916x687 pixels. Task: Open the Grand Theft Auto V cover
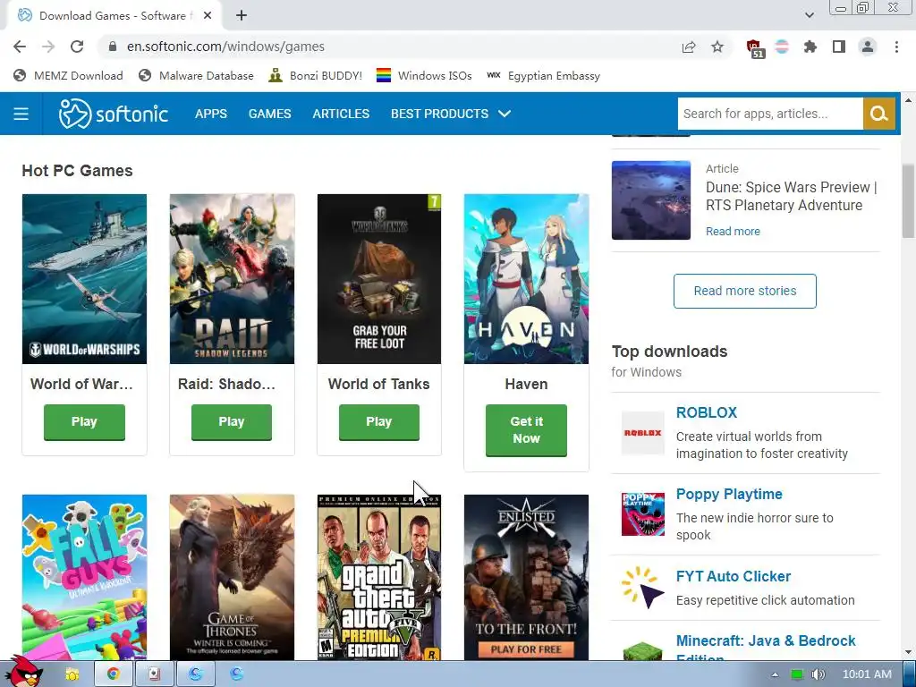point(379,577)
